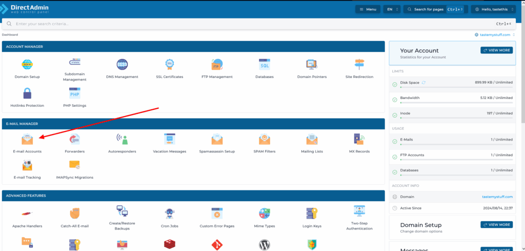The image size is (525, 251).
Task: Click View More in Your Account
Action: pos(496,50)
